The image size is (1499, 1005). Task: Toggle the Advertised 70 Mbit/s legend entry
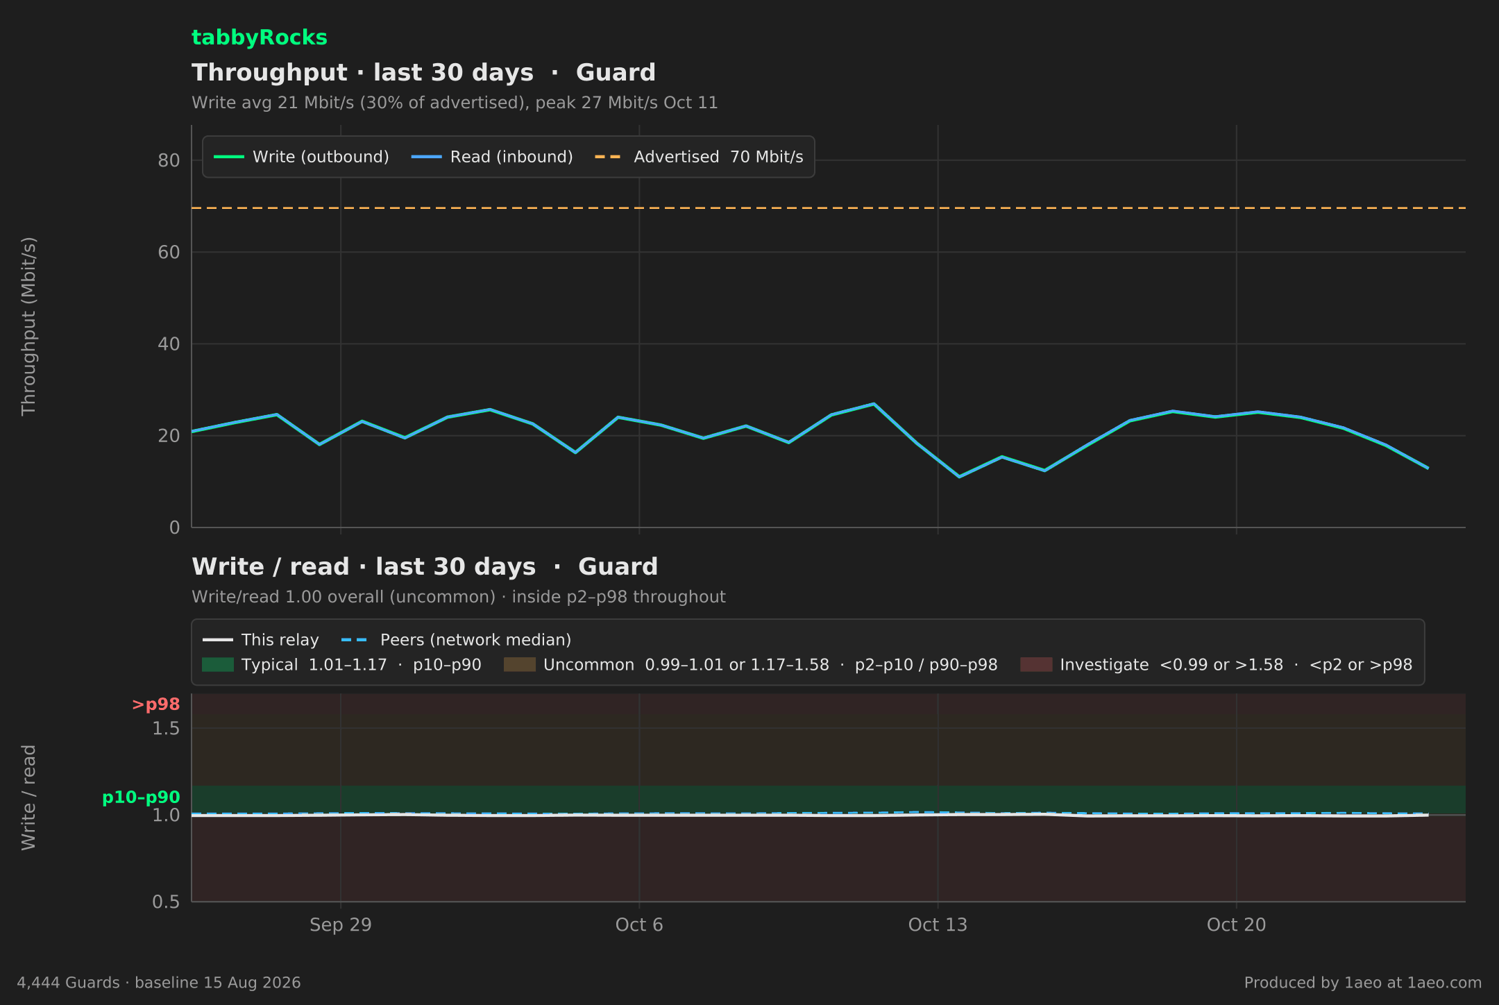699,157
